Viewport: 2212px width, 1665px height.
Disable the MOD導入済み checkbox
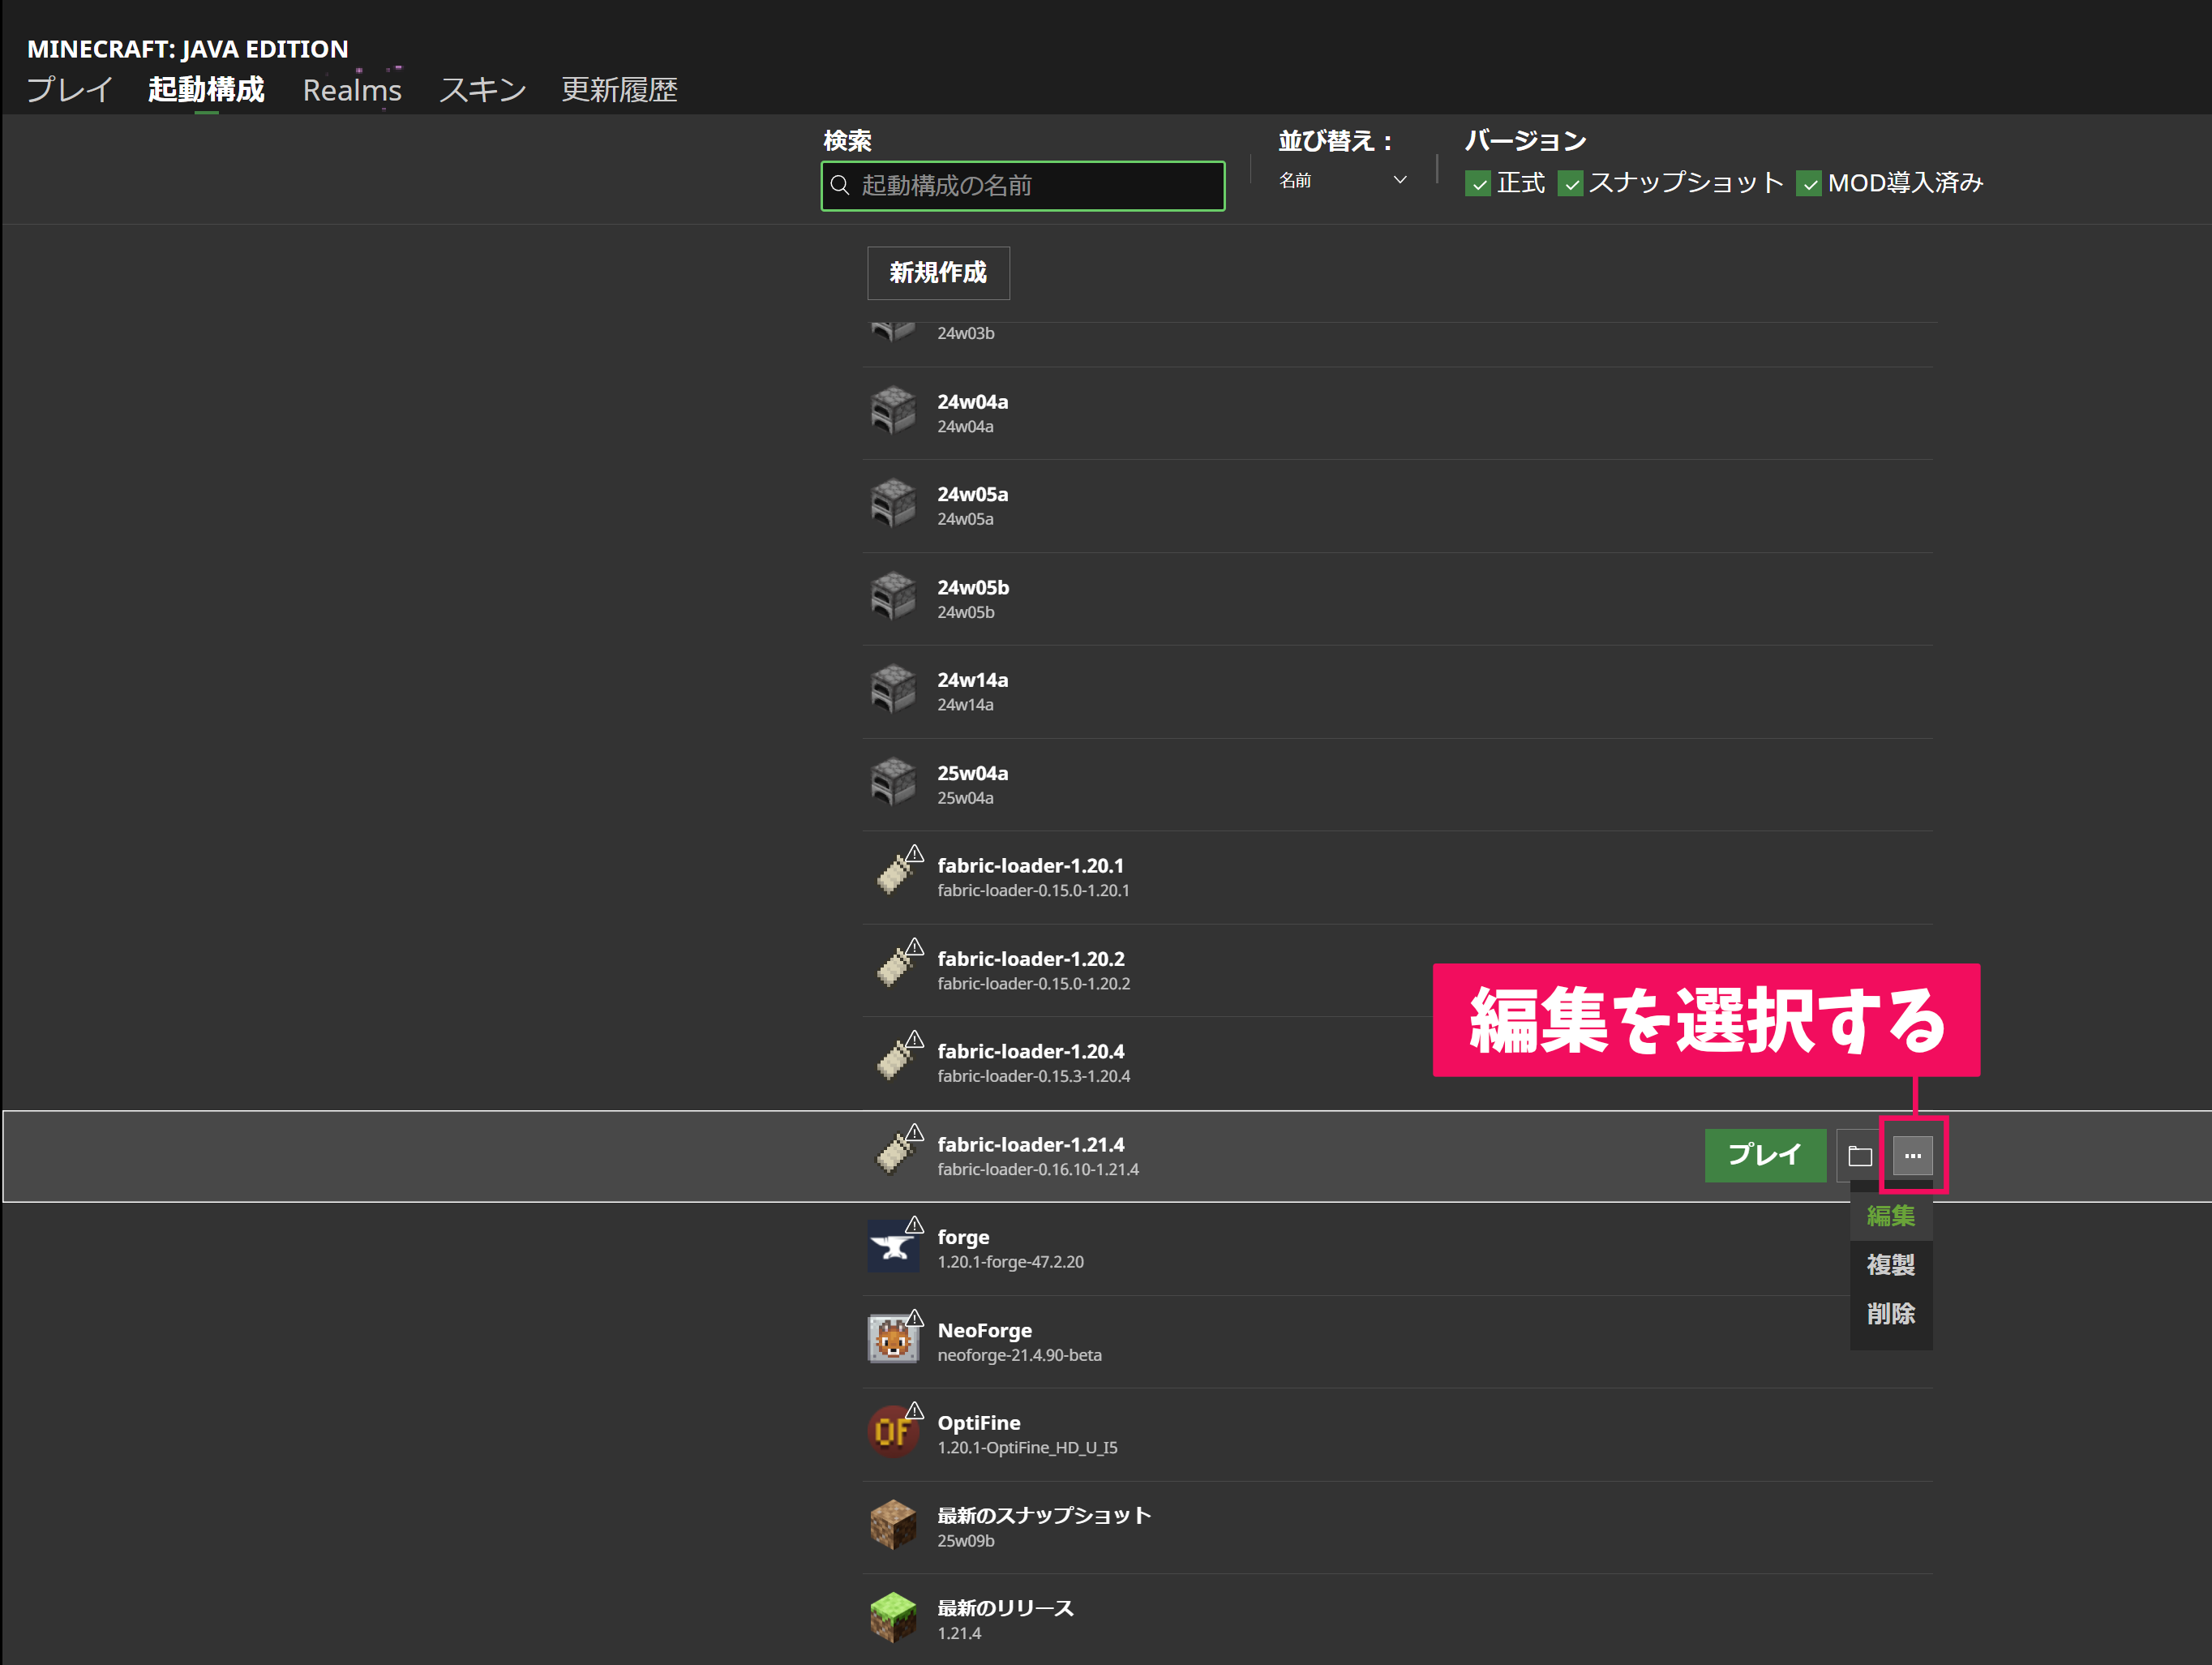[1808, 184]
